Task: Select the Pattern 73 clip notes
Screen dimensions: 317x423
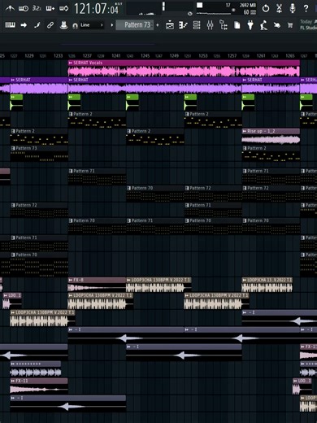Action: point(39,157)
